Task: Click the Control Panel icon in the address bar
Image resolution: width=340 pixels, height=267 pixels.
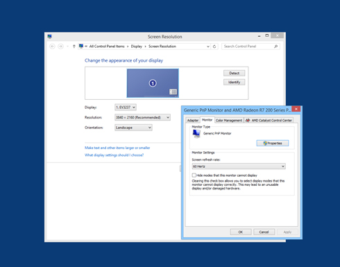Action: (x=81, y=46)
